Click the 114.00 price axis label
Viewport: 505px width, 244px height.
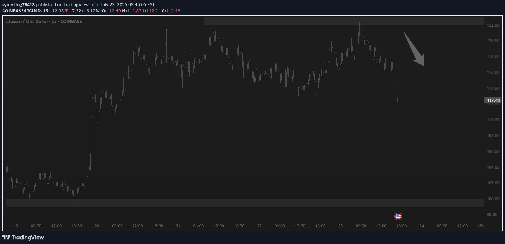[493, 88]
